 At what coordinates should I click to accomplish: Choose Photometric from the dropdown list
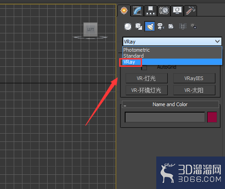[x=172, y=50]
